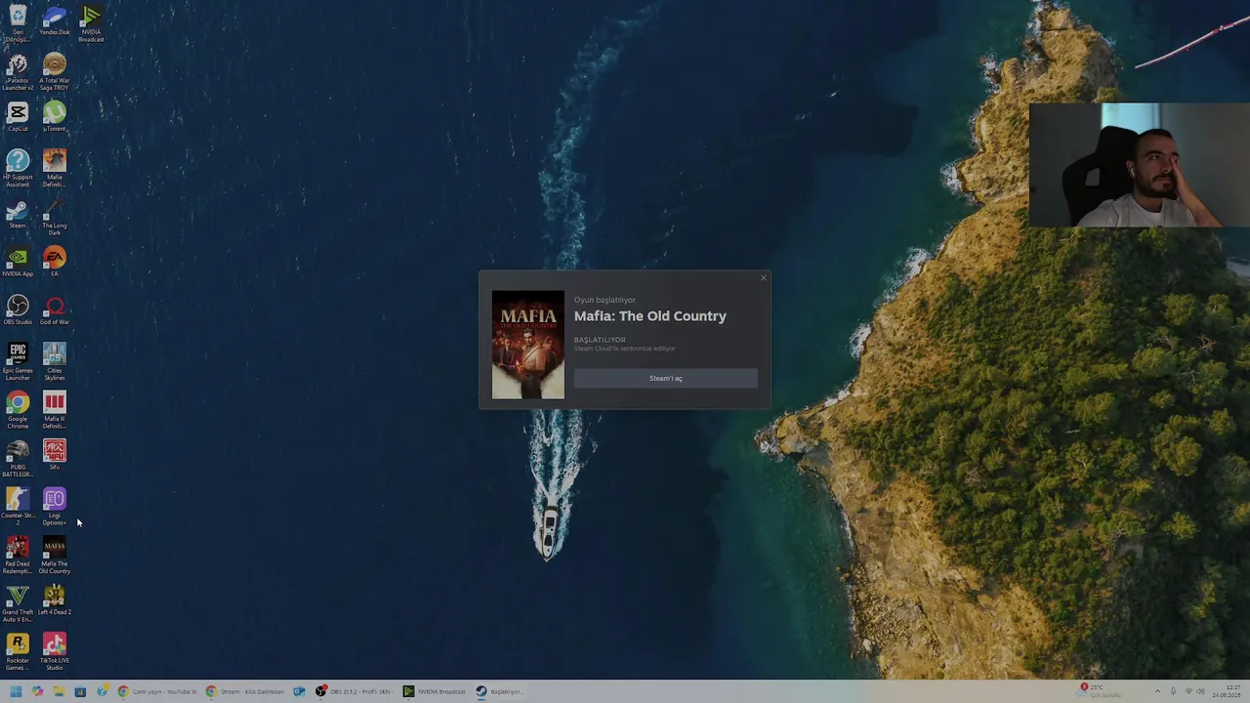Open A Total War Saga TROY shortcut

pos(55,73)
